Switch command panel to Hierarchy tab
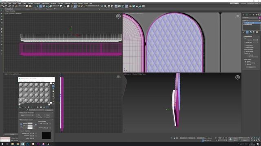Image resolution: width=261 pixels, height=146 pixels. [250, 15]
